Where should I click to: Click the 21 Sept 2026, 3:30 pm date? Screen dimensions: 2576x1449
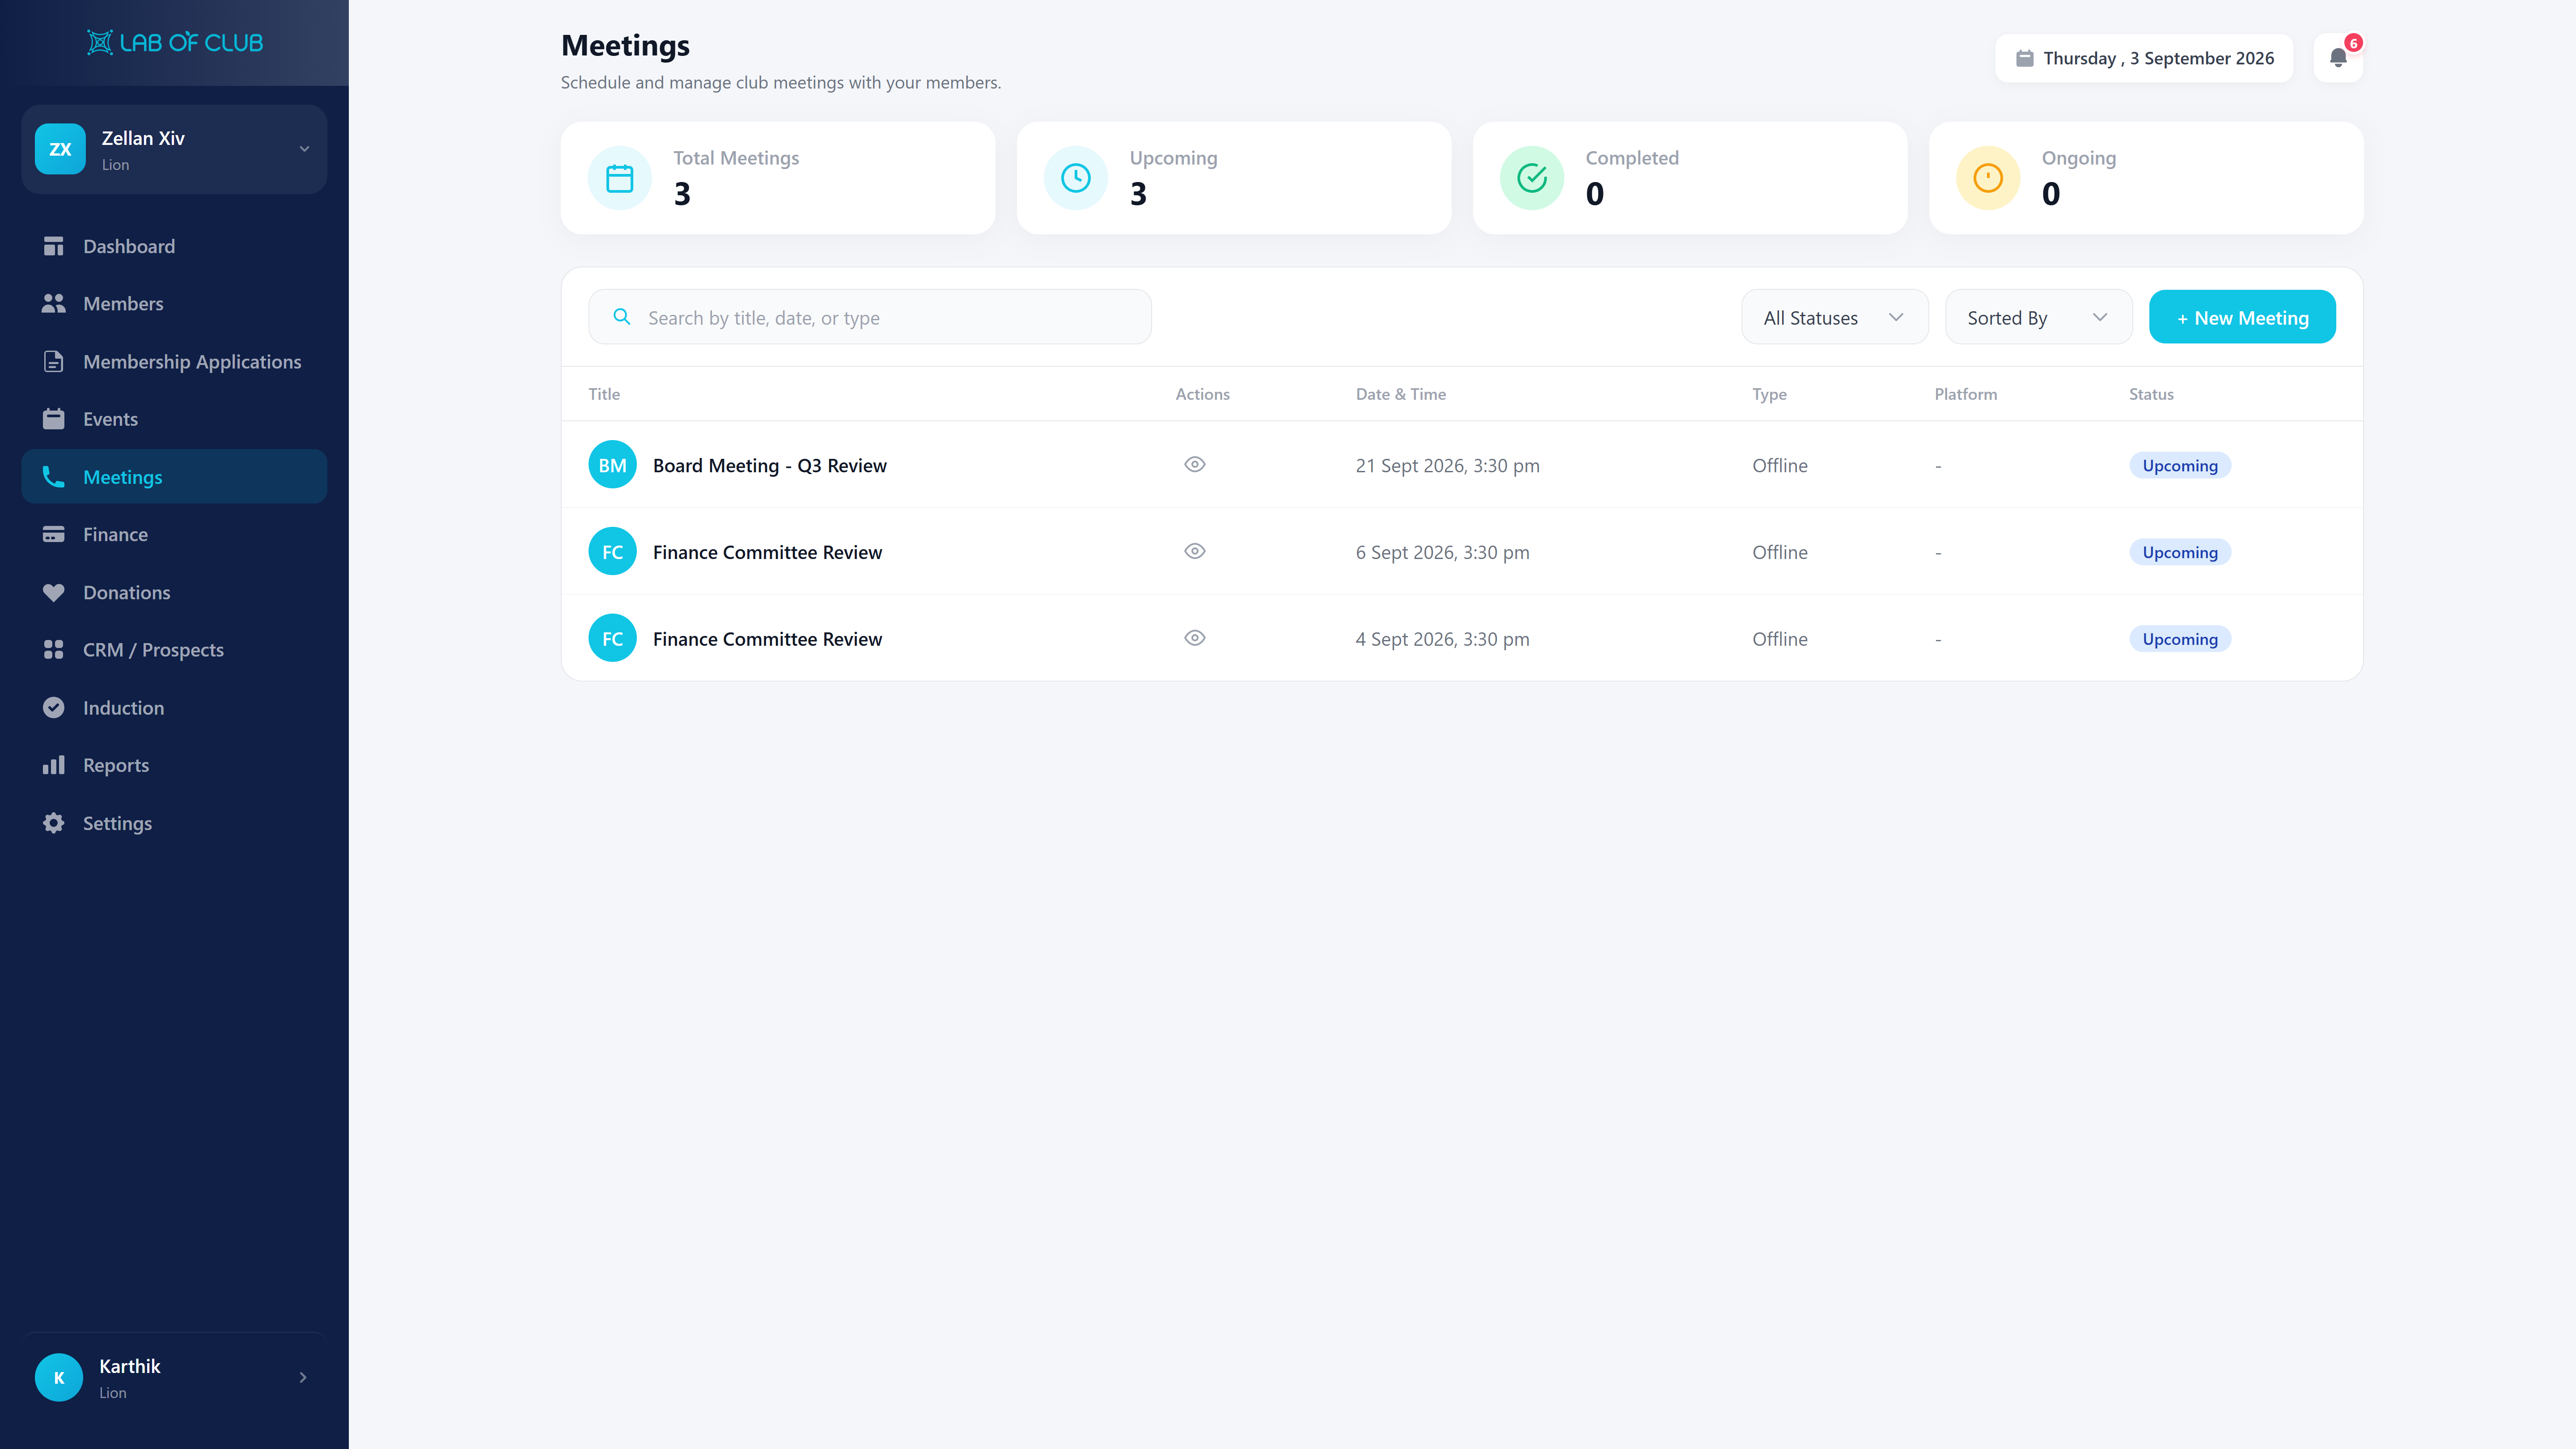coord(1447,465)
